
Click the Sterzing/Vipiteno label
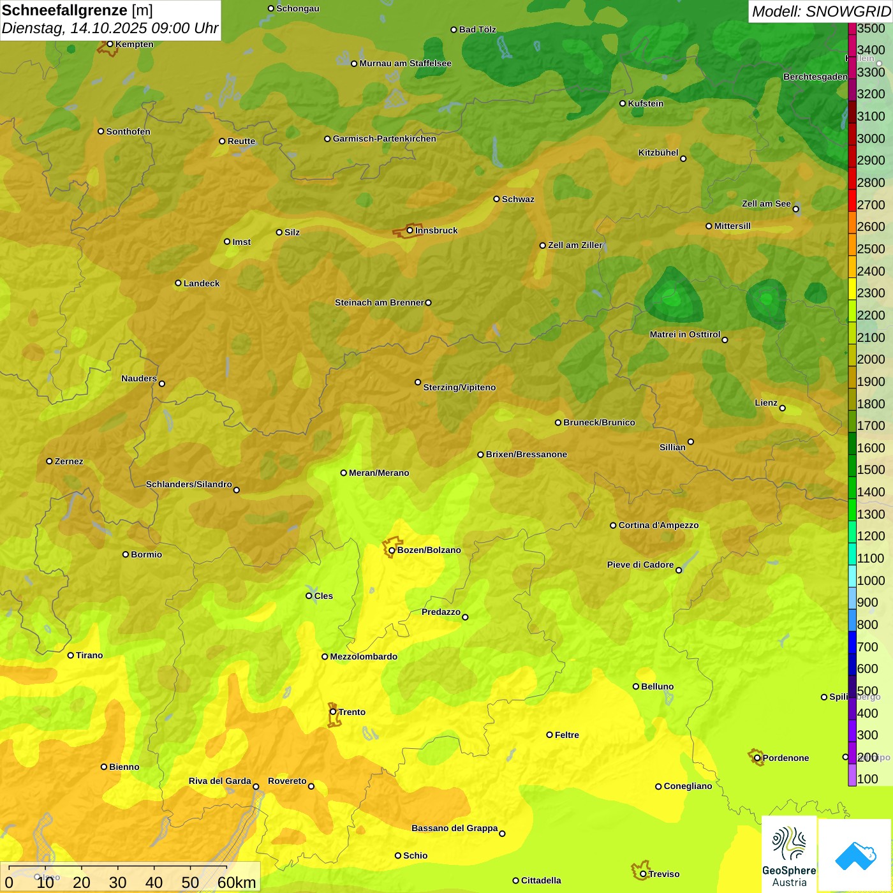coord(459,387)
